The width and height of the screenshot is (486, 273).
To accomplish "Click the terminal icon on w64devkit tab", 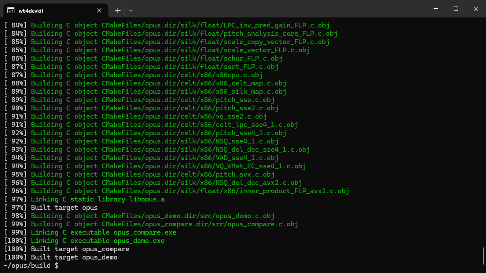I will tap(11, 10).
